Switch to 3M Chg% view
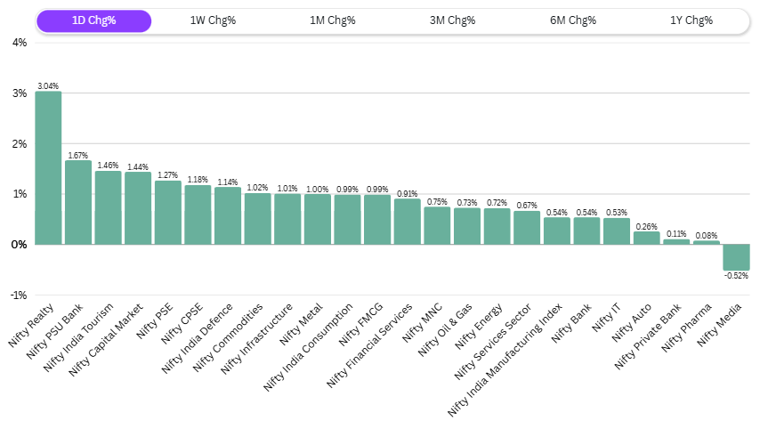 452,20
